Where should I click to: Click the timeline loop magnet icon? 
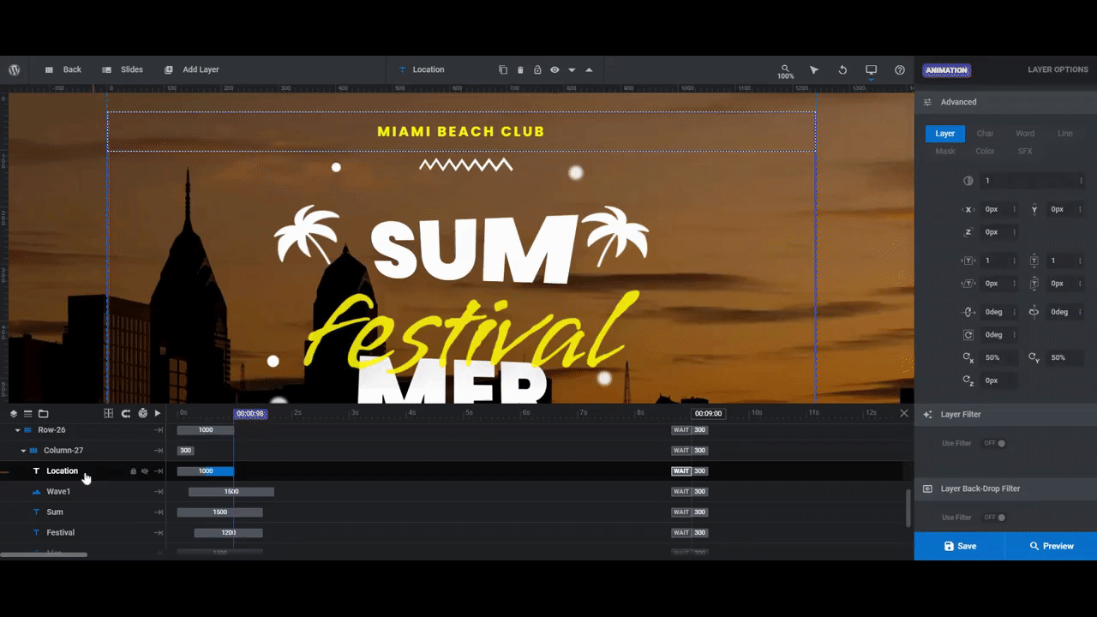tap(125, 413)
